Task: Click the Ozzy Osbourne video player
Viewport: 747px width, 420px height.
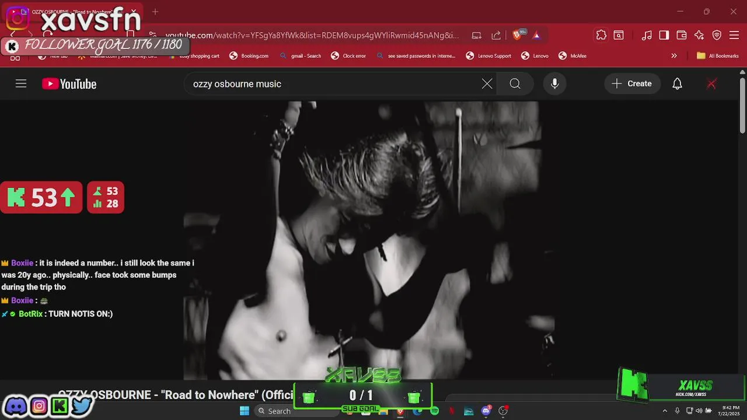Action: pos(369,240)
